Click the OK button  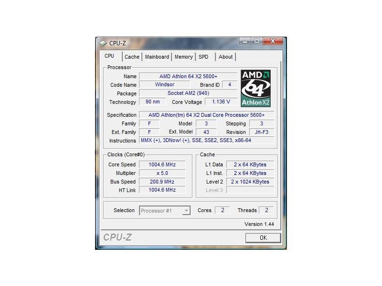point(263,238)
